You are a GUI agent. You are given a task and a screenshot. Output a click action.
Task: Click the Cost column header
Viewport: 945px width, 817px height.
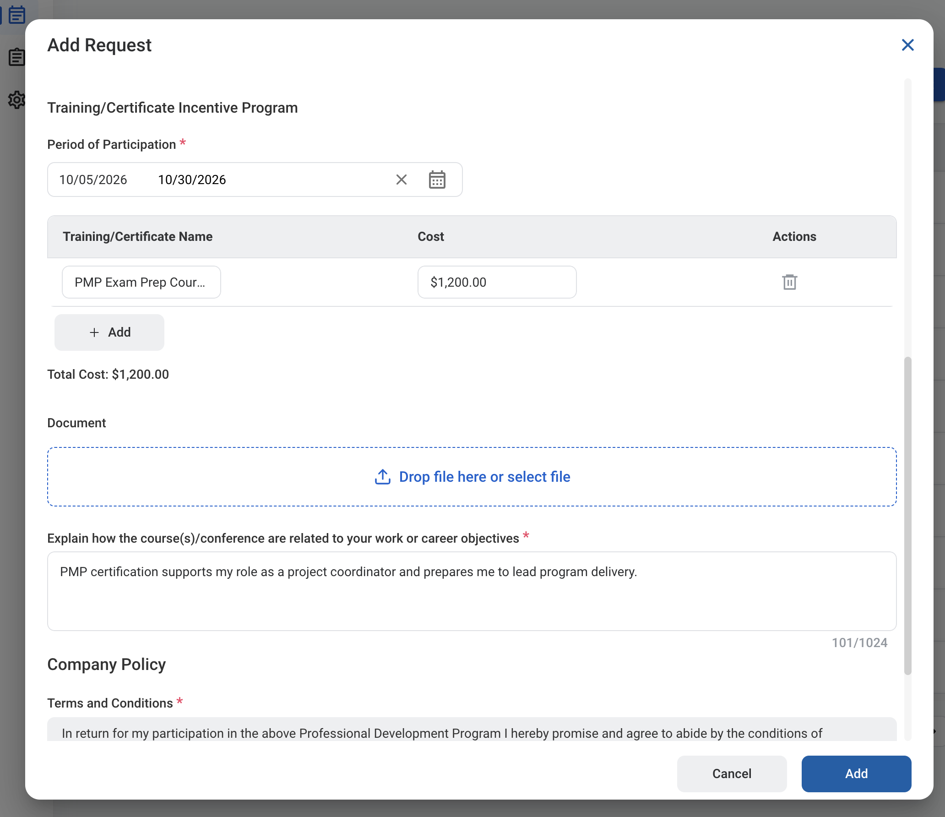431,236
